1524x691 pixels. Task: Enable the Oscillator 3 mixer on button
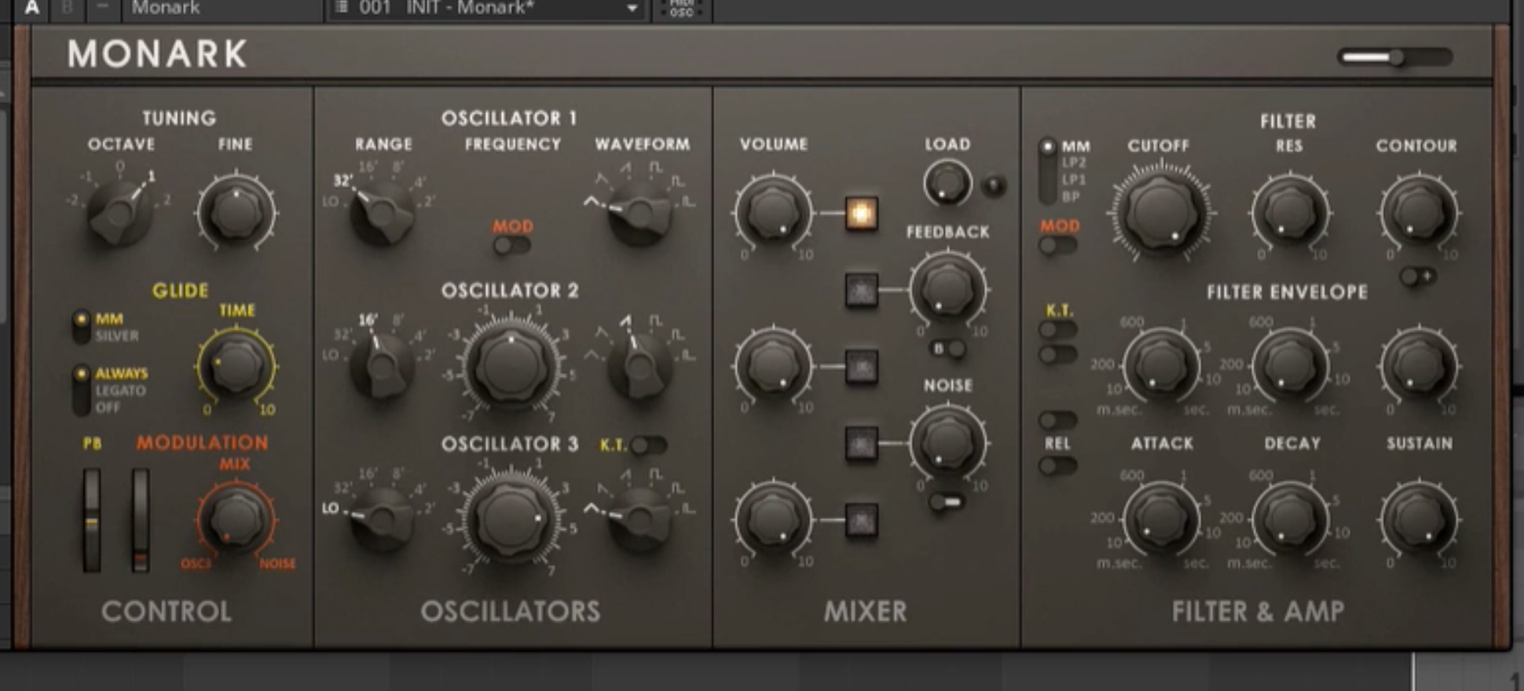[861, 520]
